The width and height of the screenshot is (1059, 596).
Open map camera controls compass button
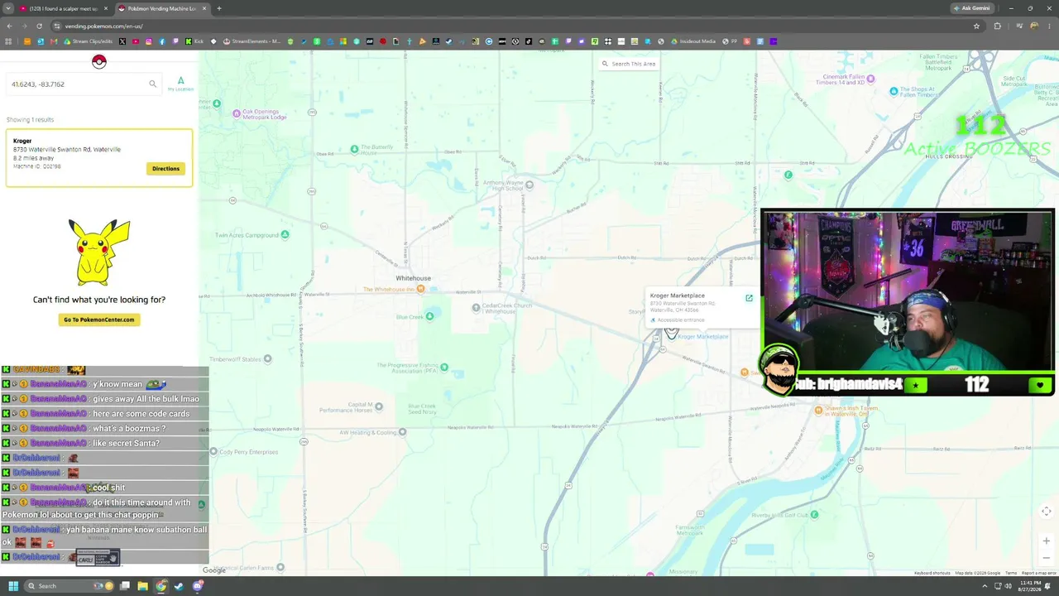pos(1047,512)
